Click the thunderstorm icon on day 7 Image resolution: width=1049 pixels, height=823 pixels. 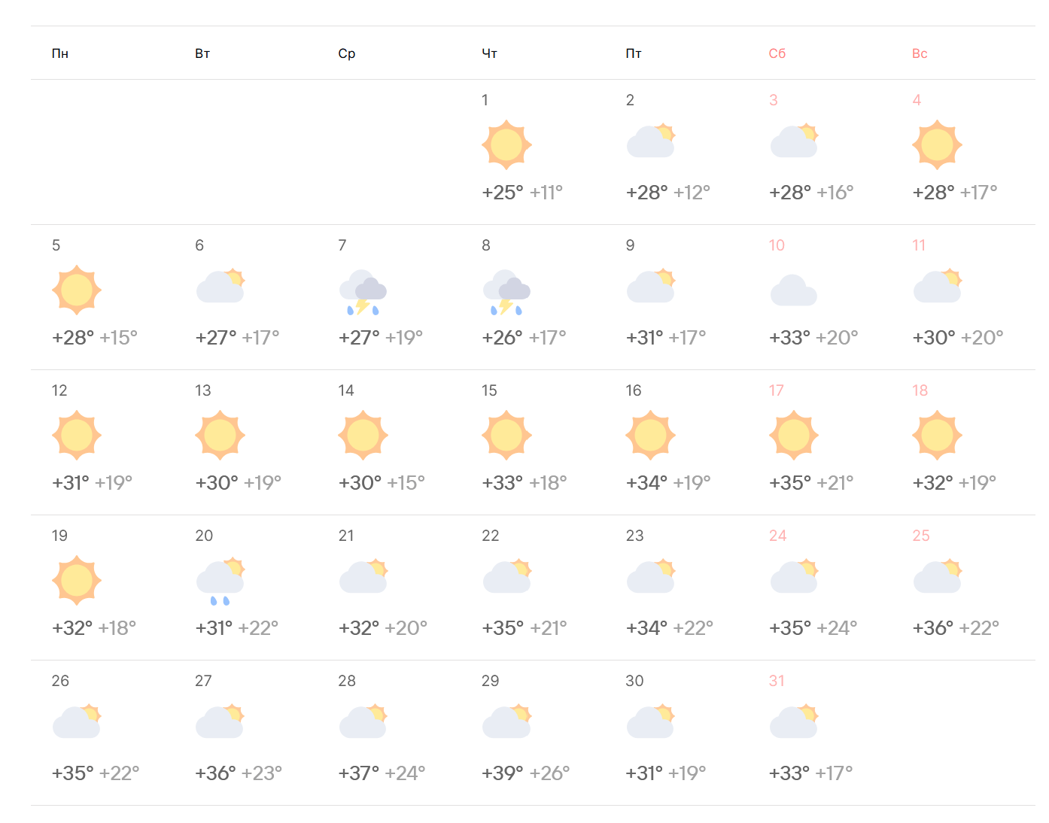[x=363, y=292]
